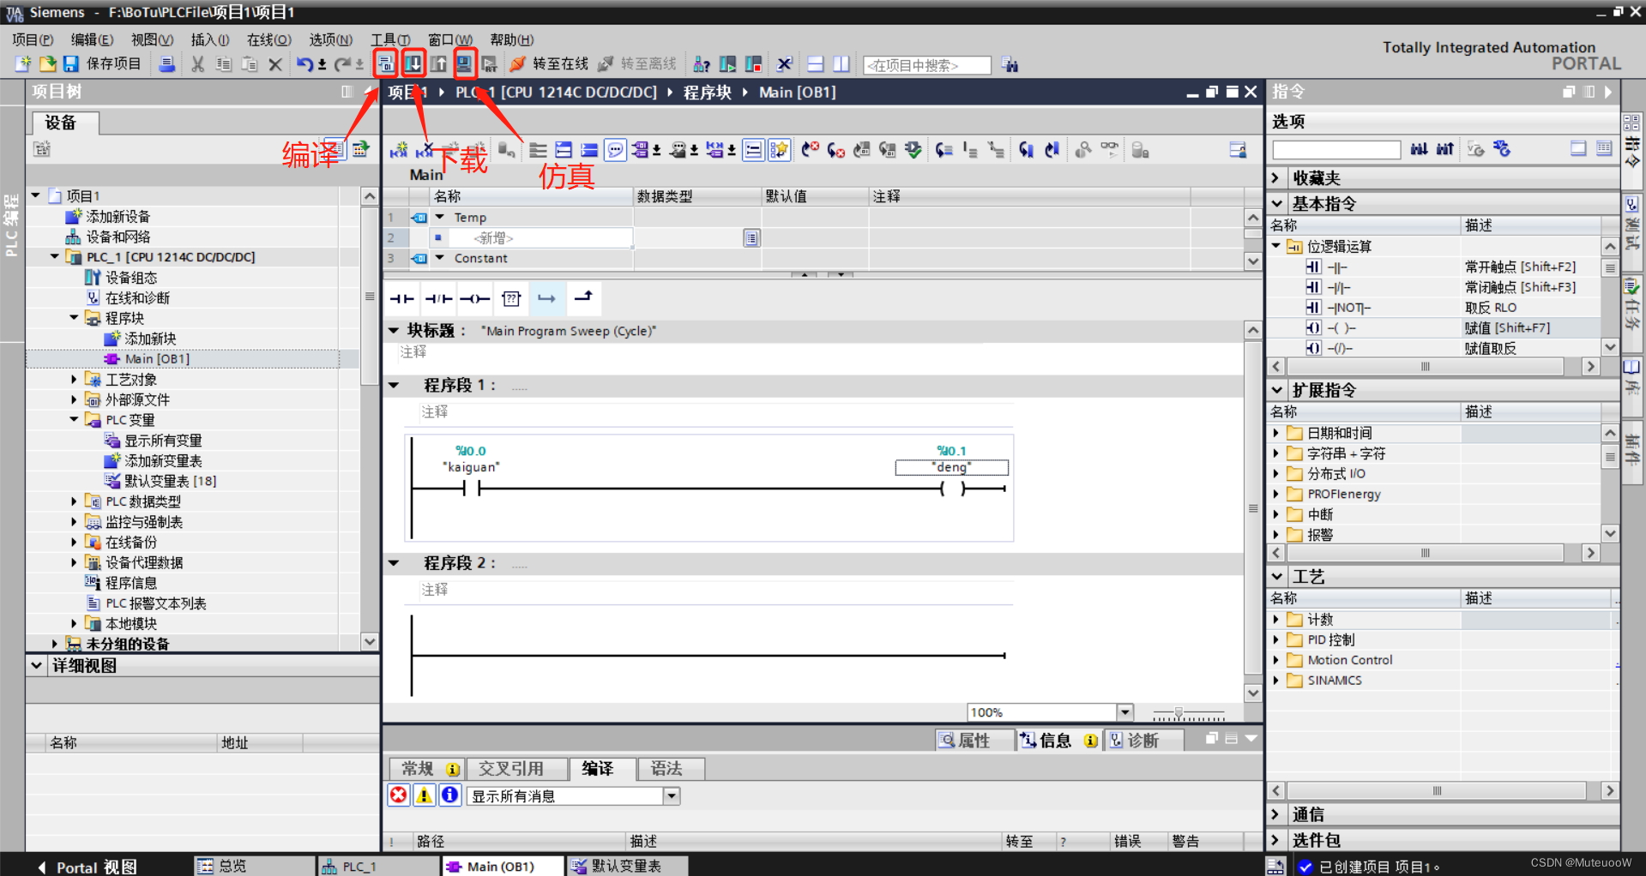Toggle the network comments icon in editor toolbar
Image resolution: width=1646 pixels, height=876 pixels.
(752, 151)
